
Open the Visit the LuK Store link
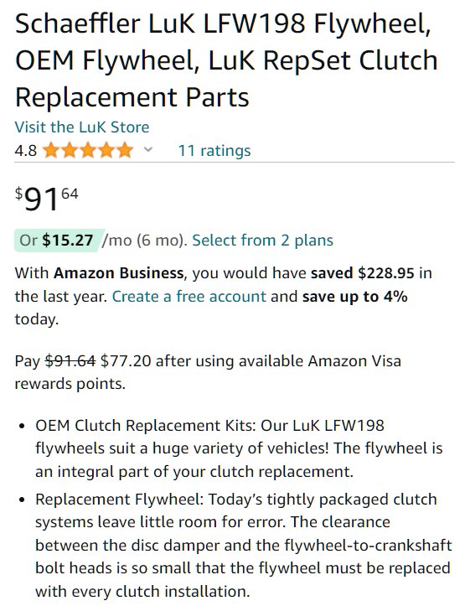[x=82, y=127]
